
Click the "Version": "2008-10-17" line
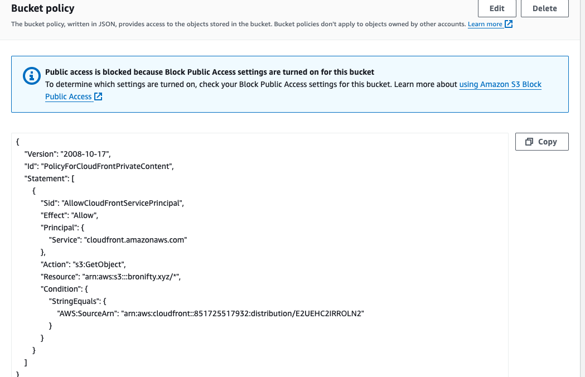point(71,154)
